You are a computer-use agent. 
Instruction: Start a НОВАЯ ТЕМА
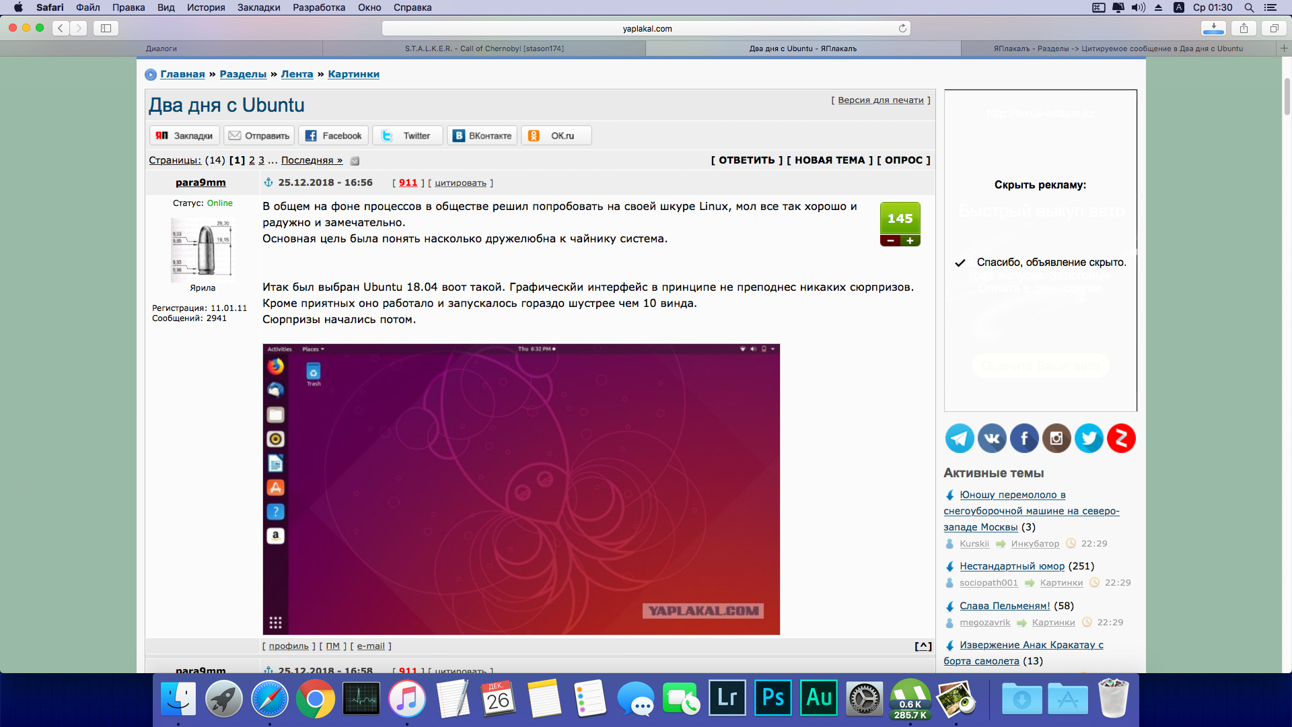(x=830, y=160)
